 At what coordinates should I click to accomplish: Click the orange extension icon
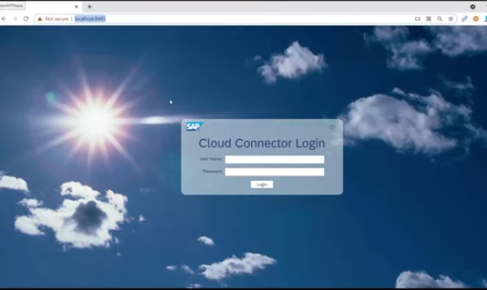475,19
